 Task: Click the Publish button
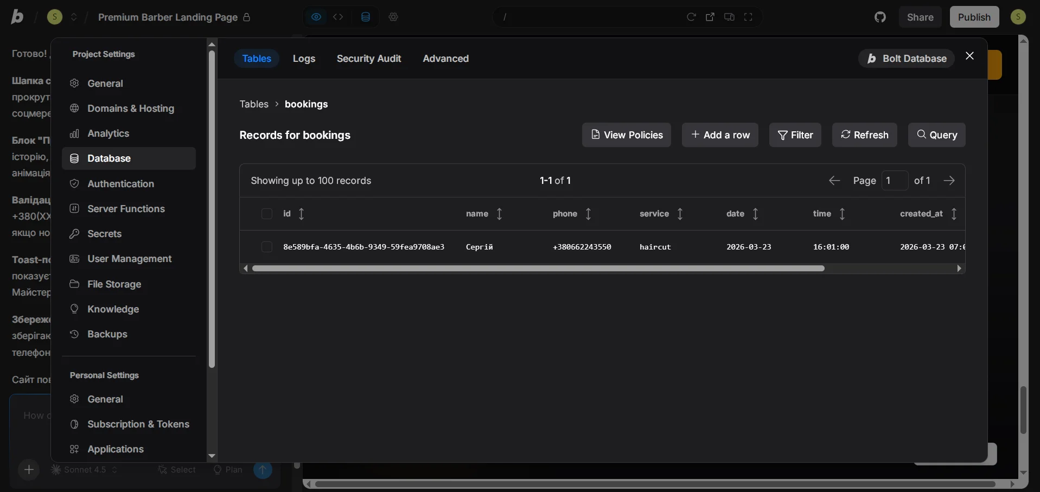pos(974,17)
